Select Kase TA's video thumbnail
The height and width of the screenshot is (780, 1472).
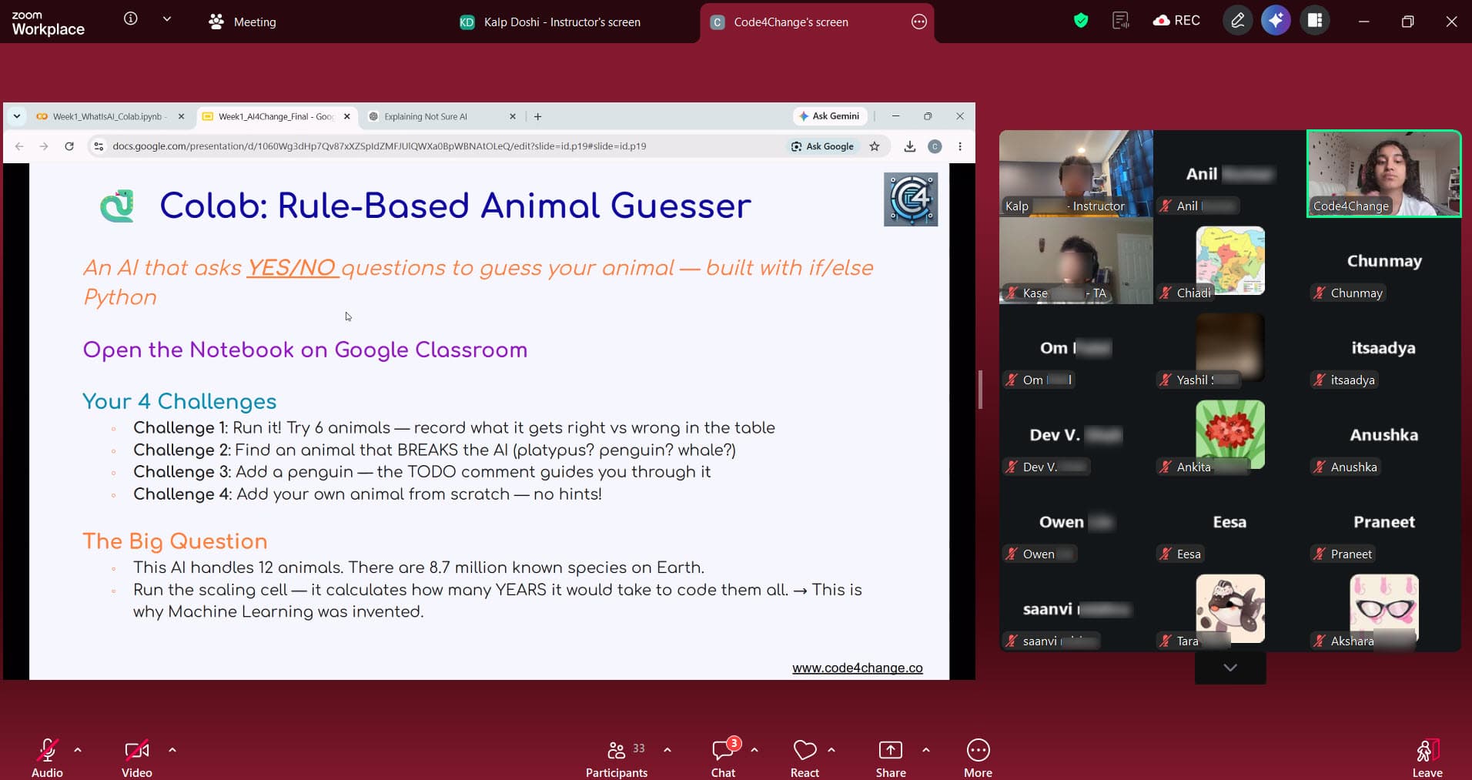click(1076, 260)
